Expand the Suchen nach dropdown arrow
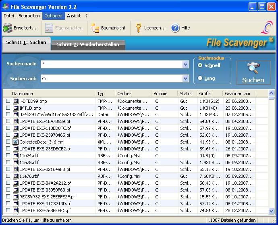The width and height of the screenshot is (278, 225). tap(185, 64)
